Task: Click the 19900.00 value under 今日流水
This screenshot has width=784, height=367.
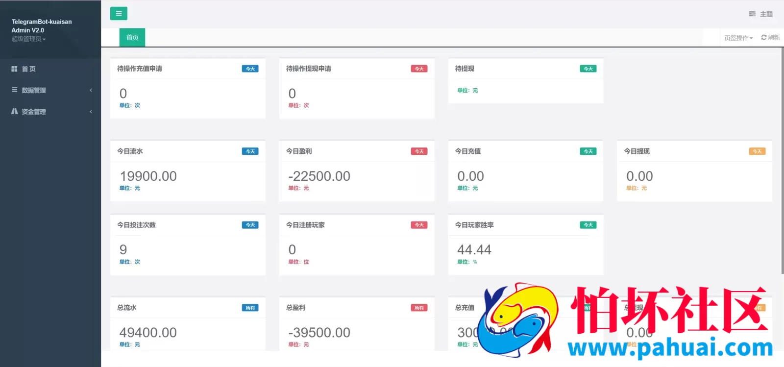Action: coord(148,176)
